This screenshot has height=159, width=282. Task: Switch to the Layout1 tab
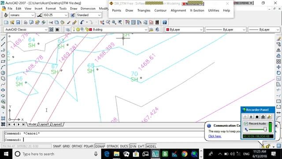(x=44, y=125)
